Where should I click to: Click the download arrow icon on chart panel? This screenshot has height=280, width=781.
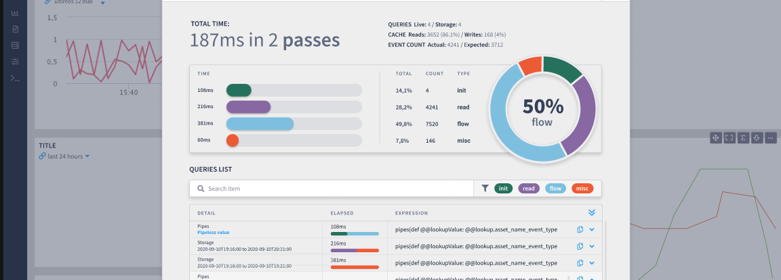tap(757, 138)
